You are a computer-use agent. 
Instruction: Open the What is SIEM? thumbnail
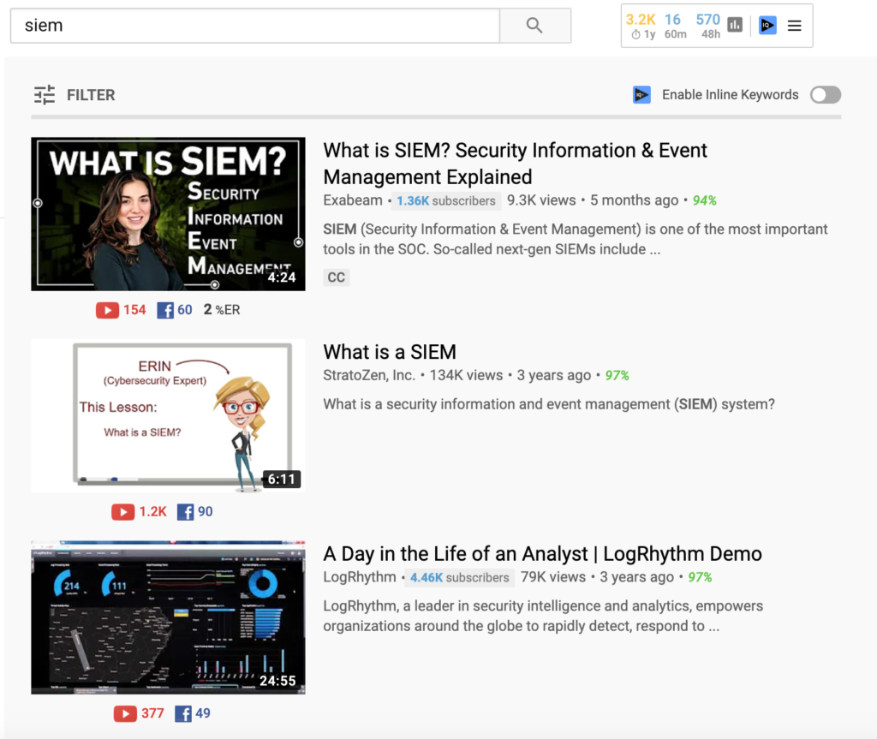tap(169, 214)
